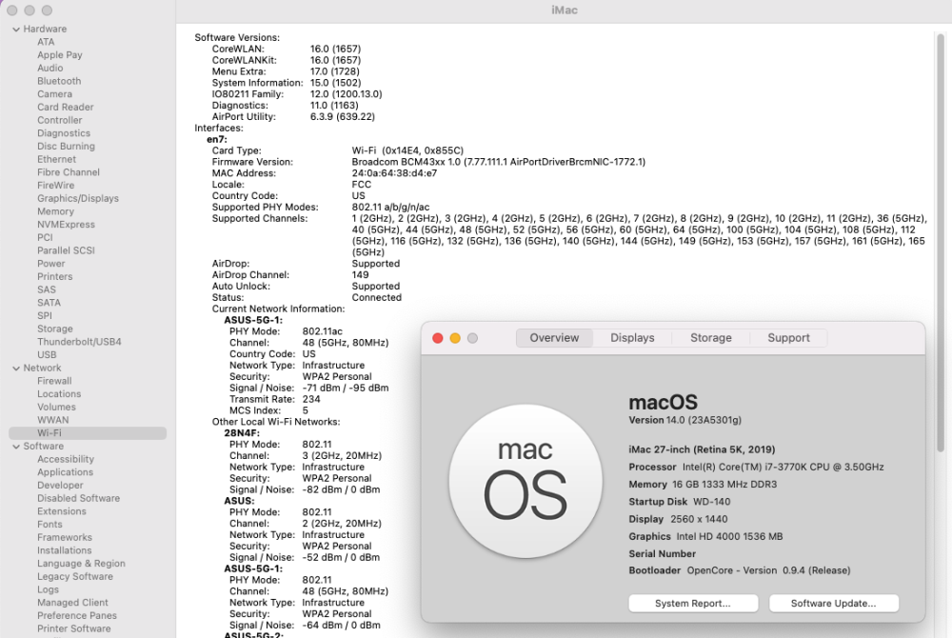The height and width of the screenshot is (638, 952).
Task: Select Managed Client in sidebar
Action: pyautogui.click(x=72, y=603)
